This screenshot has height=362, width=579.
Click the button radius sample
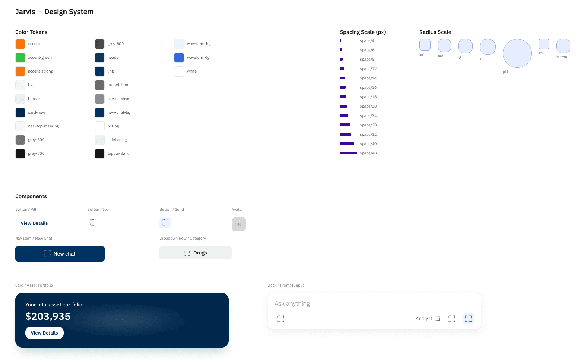click(563, 46)
